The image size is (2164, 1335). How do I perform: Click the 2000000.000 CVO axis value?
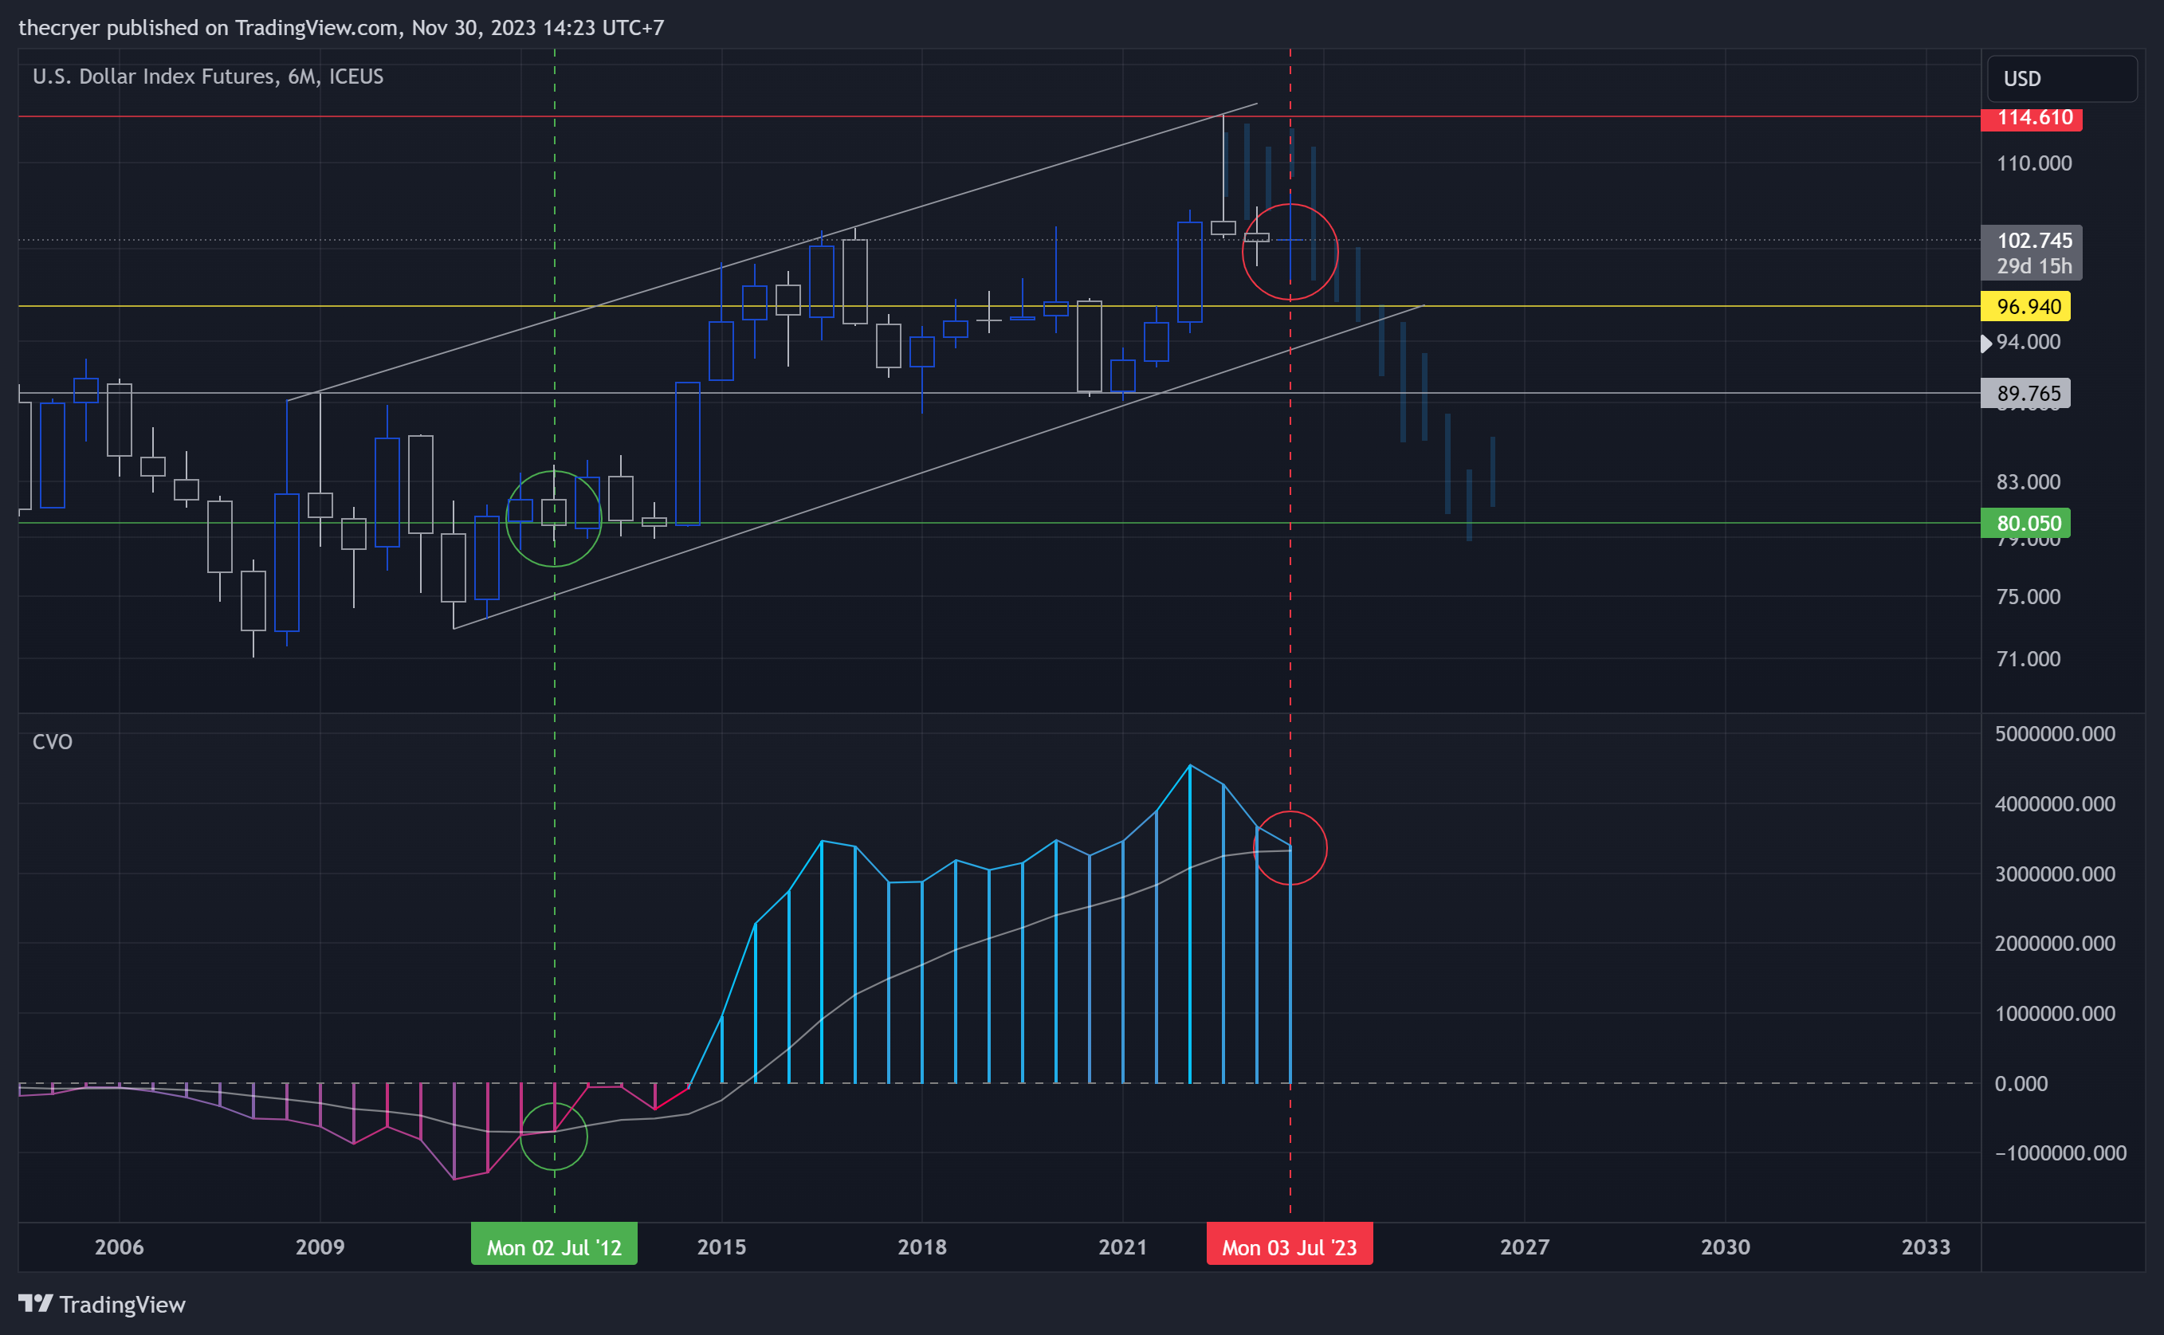[2055, 944]
